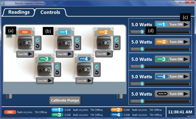Click the Stage 3 wattage slider handle

142,67
